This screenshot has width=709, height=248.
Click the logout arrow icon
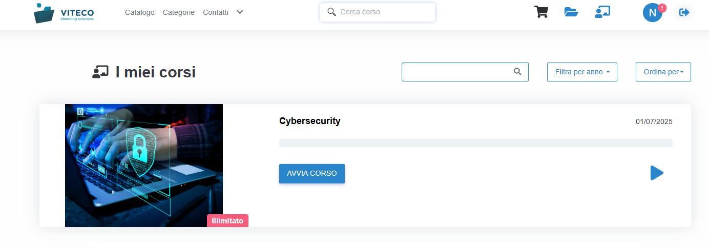(684, 12)
